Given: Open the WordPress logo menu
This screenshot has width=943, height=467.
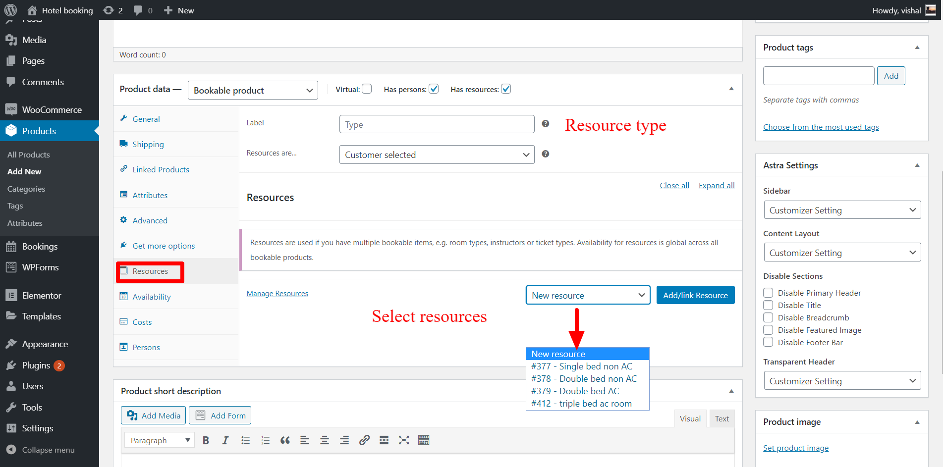Looking at the screenshot, I should pos(10,10).
